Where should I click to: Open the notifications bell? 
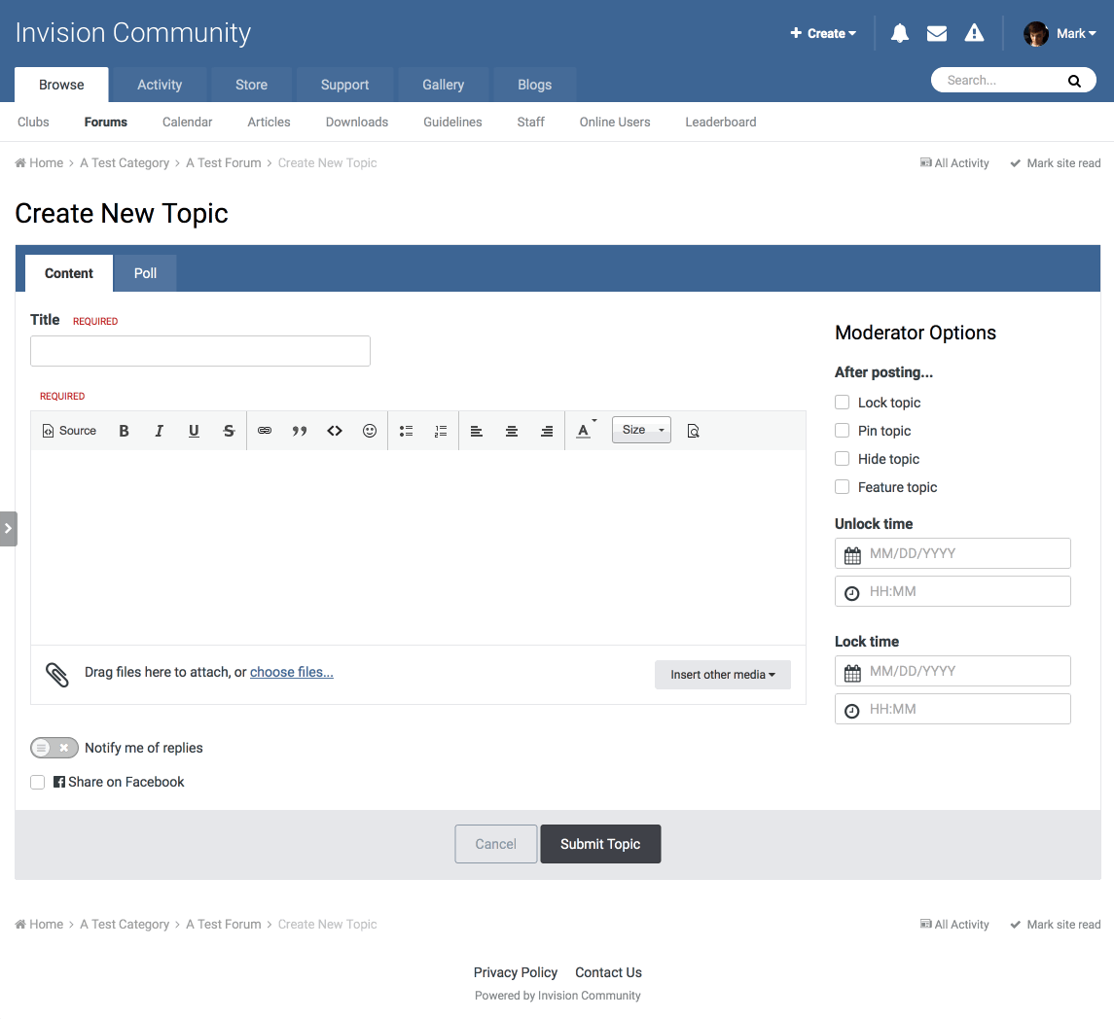click(x=900, y=33)
